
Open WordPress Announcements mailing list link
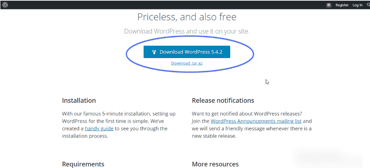coord(256,121)
